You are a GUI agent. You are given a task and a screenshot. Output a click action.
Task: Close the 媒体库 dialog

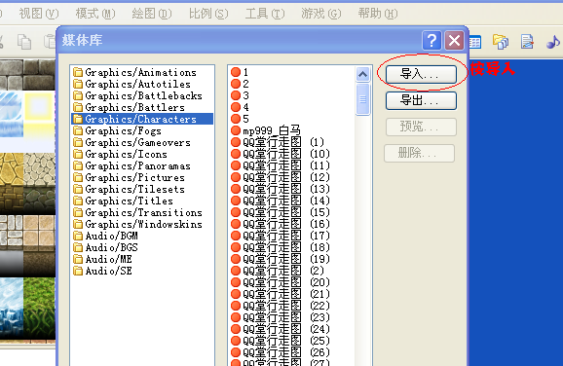[454, 41]
